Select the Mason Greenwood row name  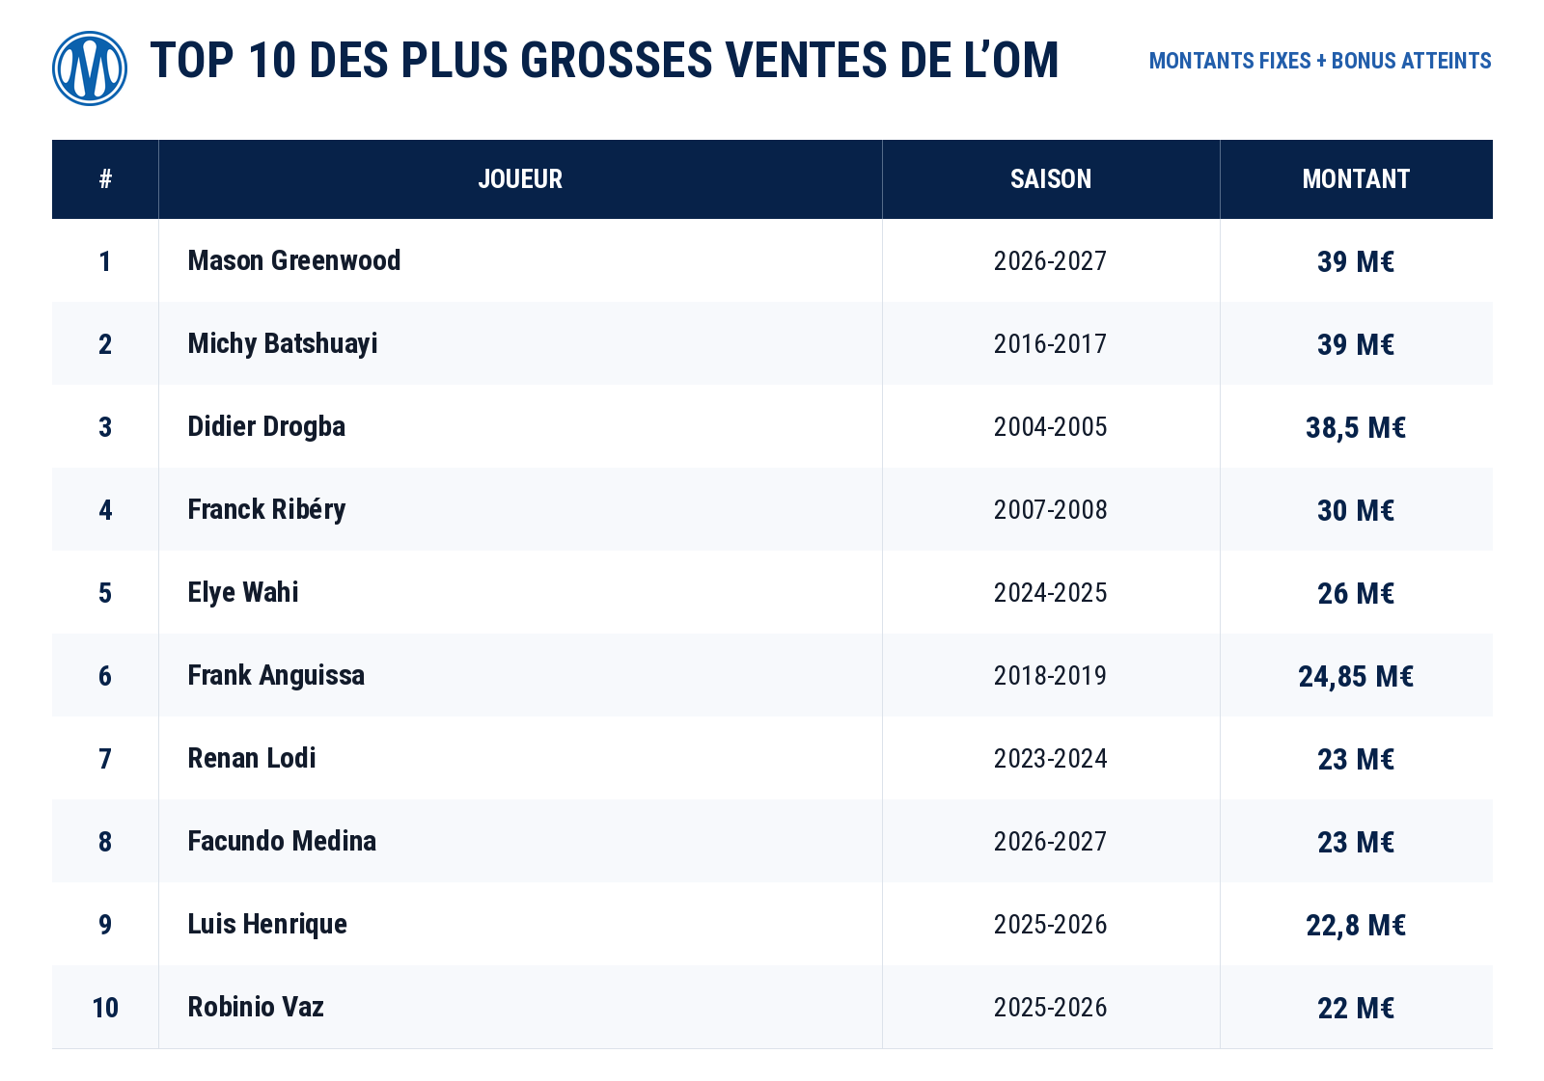pyautogui.click(x=294, y=260)
